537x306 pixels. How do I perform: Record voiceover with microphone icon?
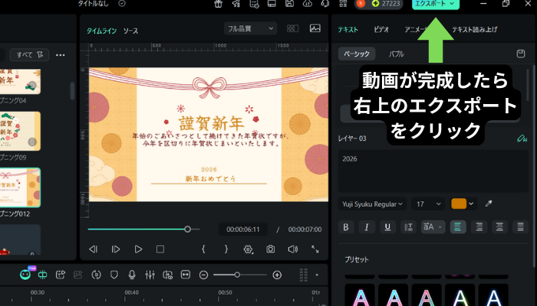(x=132, y=275)
